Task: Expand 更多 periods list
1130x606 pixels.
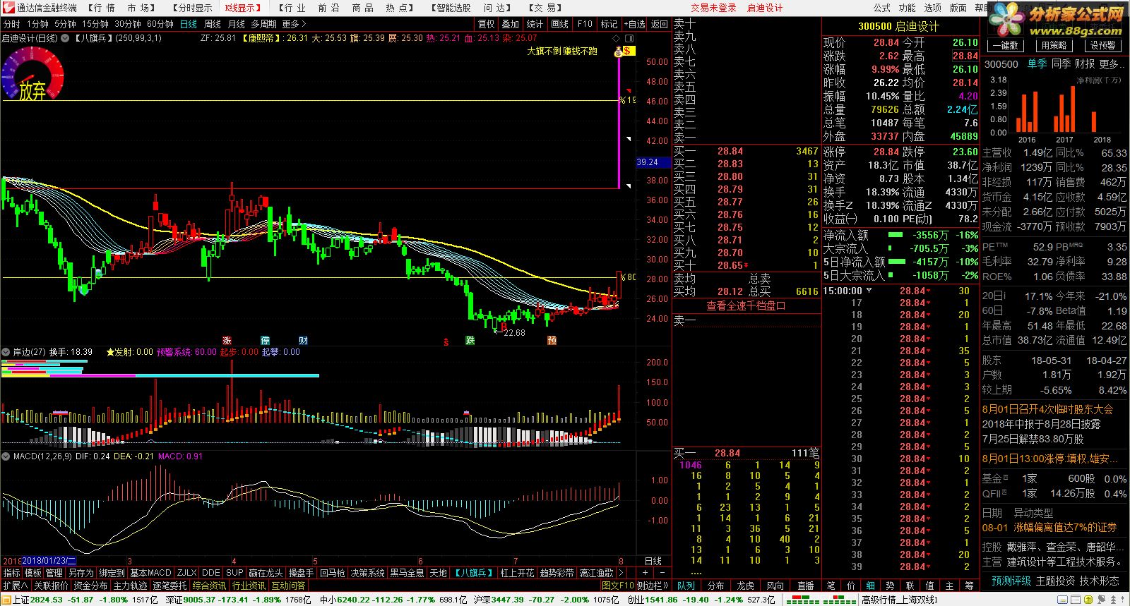Action: [x=295, y=24]
